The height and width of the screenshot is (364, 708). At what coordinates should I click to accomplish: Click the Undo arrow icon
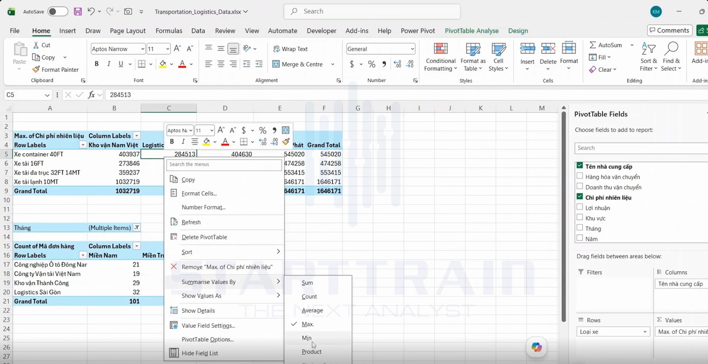point(91,11)
